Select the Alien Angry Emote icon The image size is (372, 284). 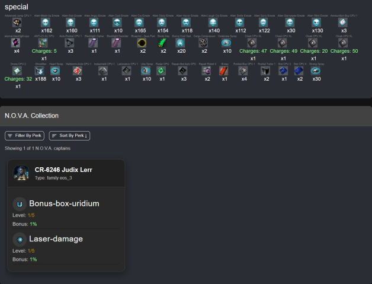tap(95, 22)
